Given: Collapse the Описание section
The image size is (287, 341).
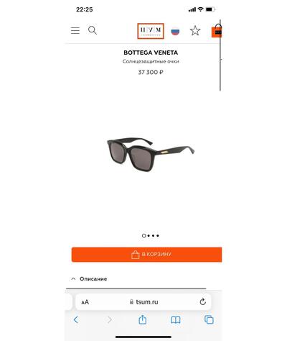Looking at the screenshot, I should pos(89,279).
